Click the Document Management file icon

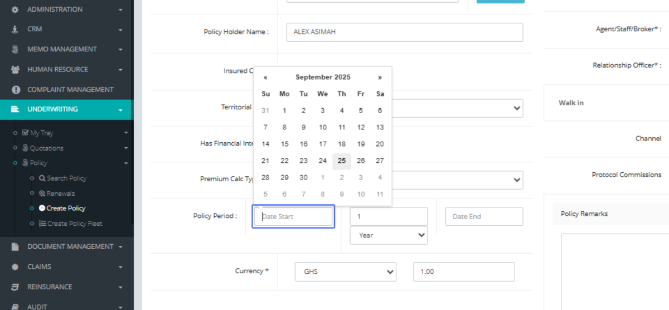(15, 246)
